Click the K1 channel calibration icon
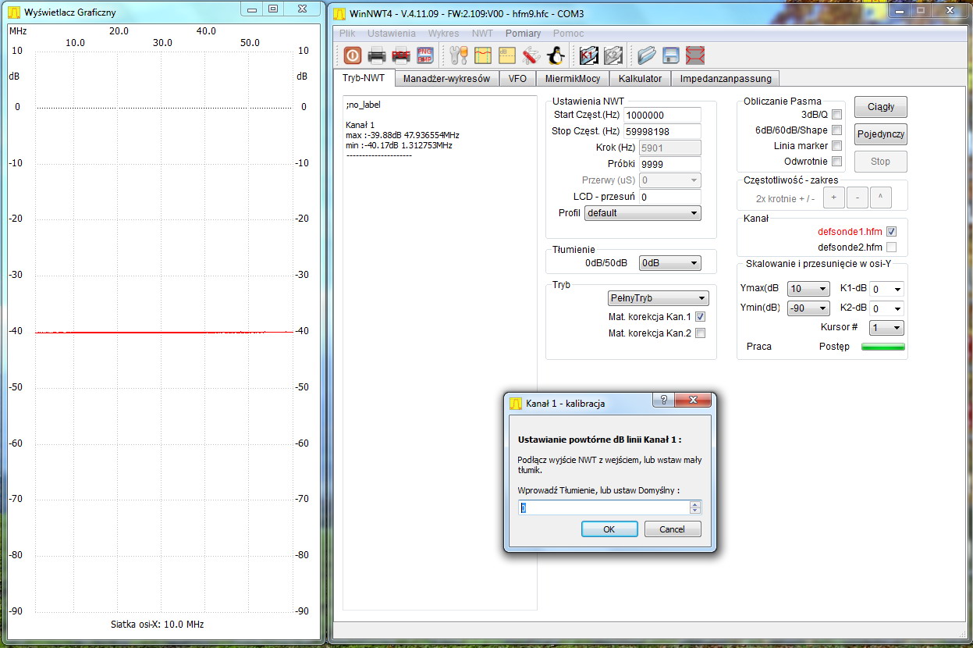Screen dimensions: 973x648 [x=588, y=55]
